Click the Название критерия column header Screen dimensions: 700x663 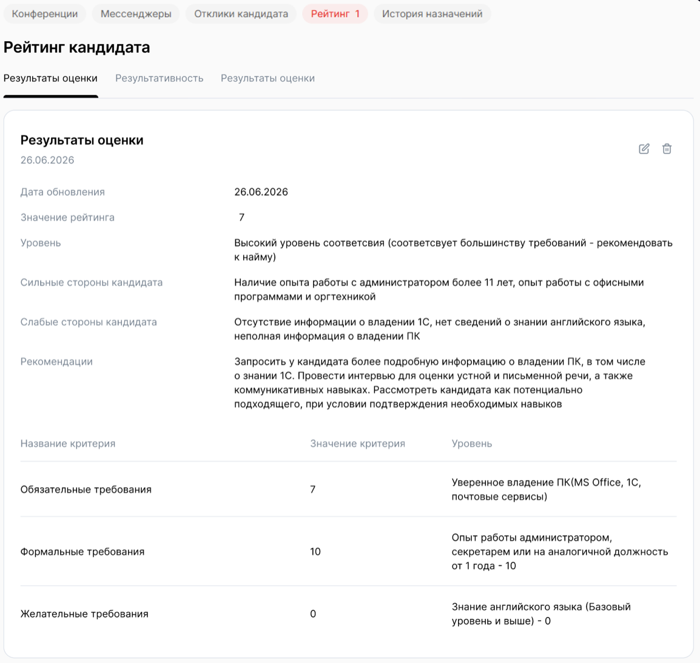[x=68, y=444]
